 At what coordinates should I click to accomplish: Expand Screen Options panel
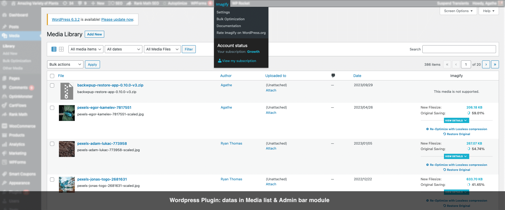(458, 11)
